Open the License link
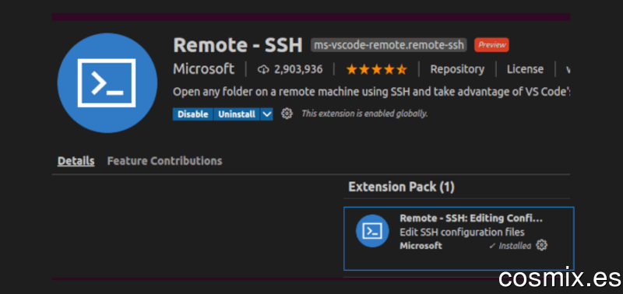 click(525, 69)
